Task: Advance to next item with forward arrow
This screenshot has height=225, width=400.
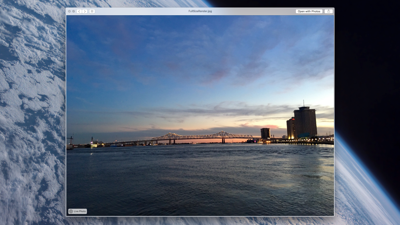Action: pyautogui.click(x=84, y=11)
